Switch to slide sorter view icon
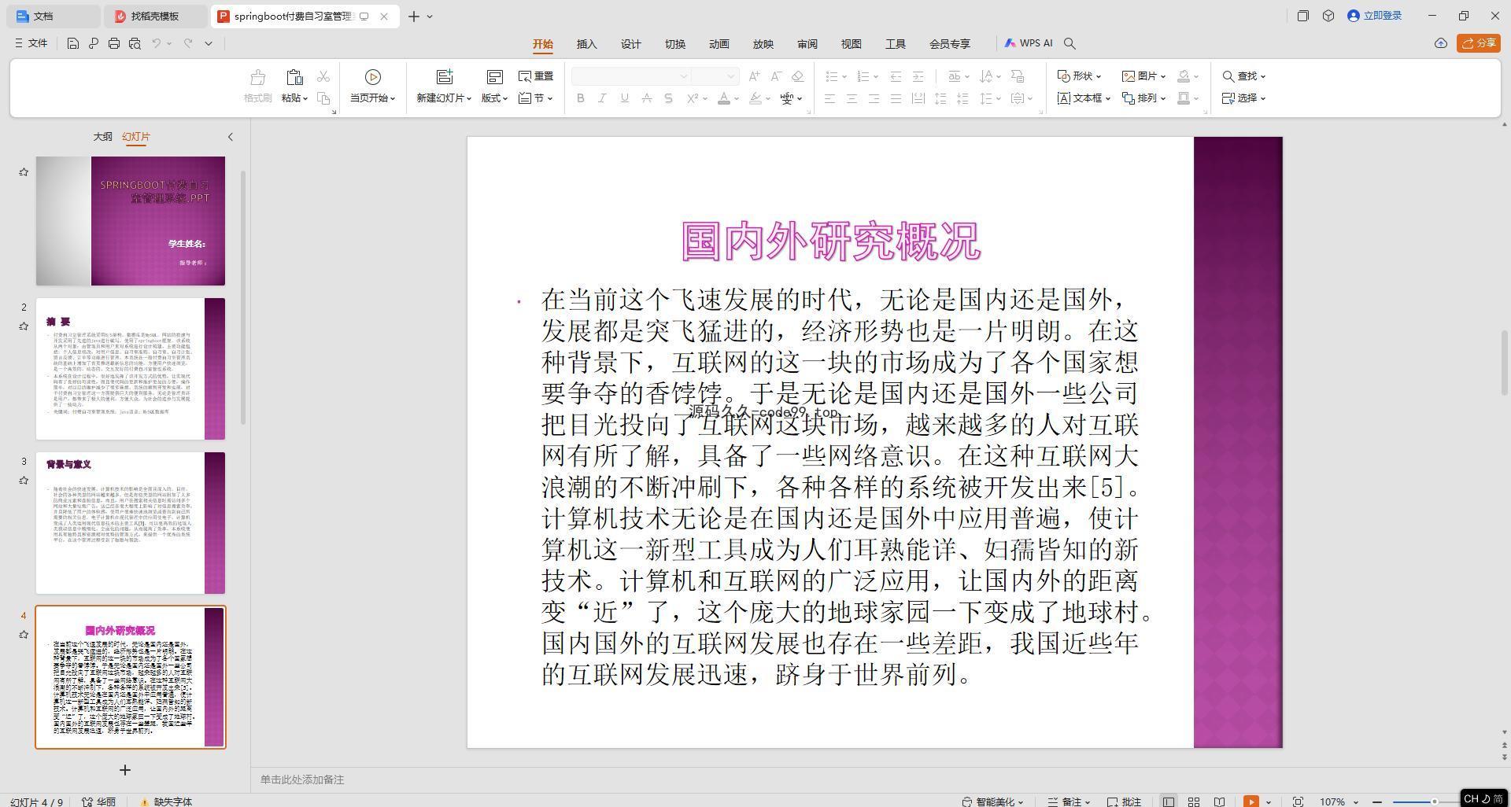 (x=1194, y=801)
